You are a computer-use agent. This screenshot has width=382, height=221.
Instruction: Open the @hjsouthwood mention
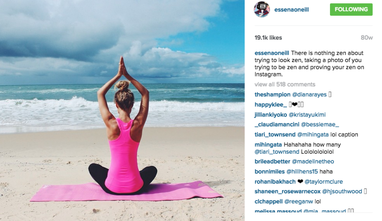(x=342, y=191)
